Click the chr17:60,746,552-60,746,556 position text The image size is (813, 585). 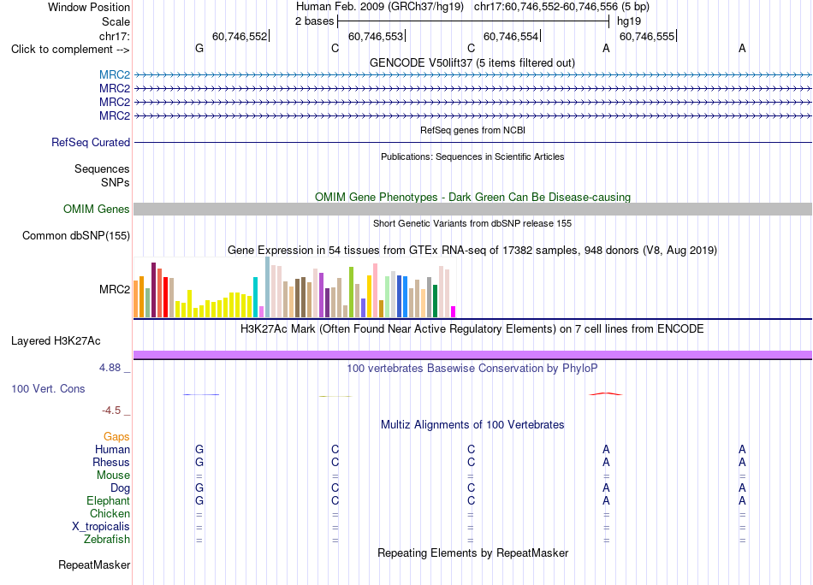pyautogui.click(x=561, y=7)
